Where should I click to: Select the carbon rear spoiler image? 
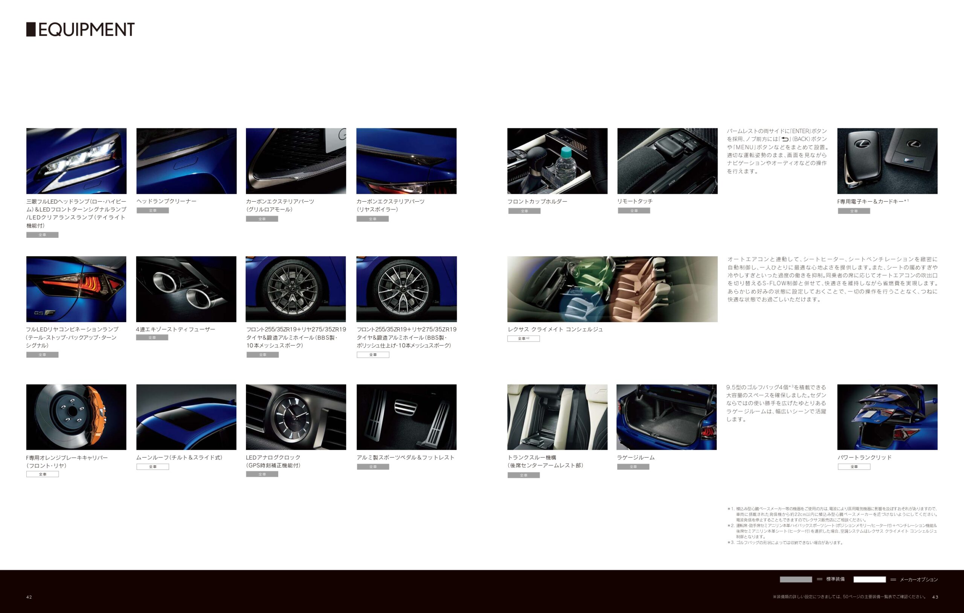point(406,161)
